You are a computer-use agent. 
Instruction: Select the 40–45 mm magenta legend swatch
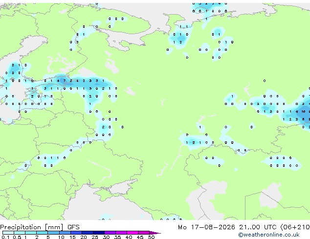[133, 233]
